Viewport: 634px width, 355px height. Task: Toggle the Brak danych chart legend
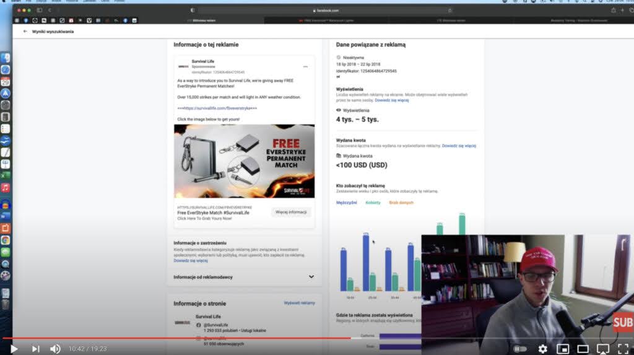click(x=401, y=203)
